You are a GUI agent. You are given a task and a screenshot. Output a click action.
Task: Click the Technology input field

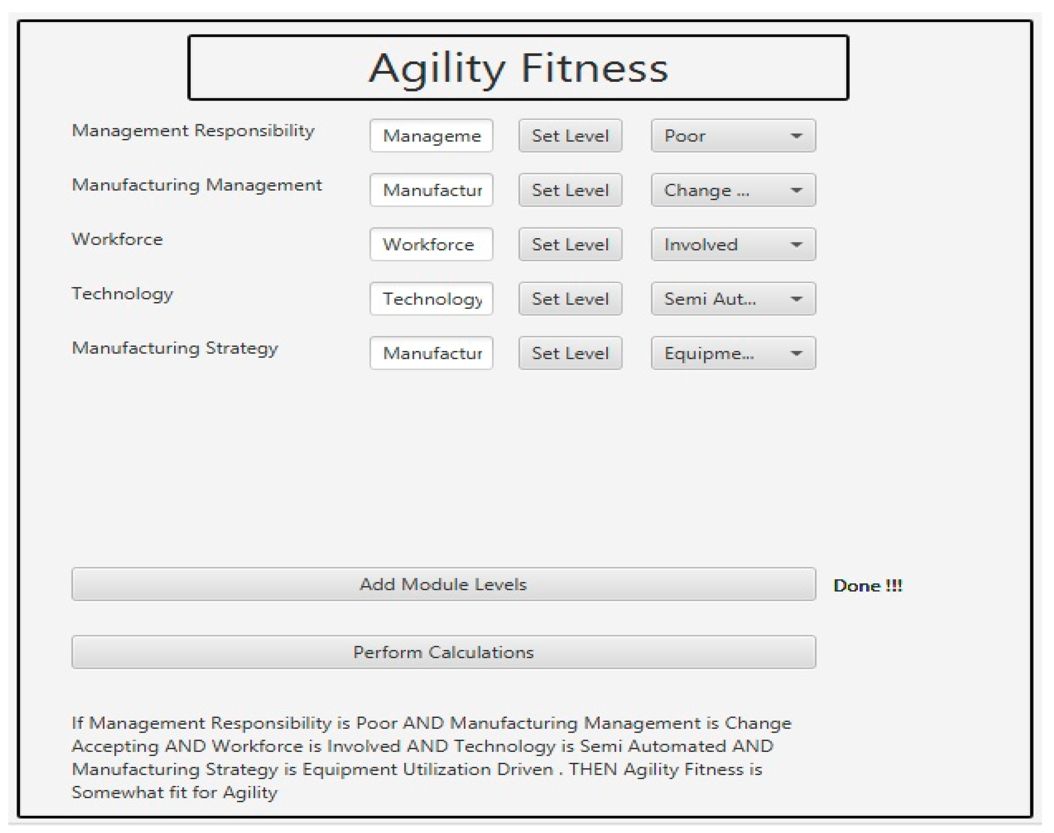(431, 299)
